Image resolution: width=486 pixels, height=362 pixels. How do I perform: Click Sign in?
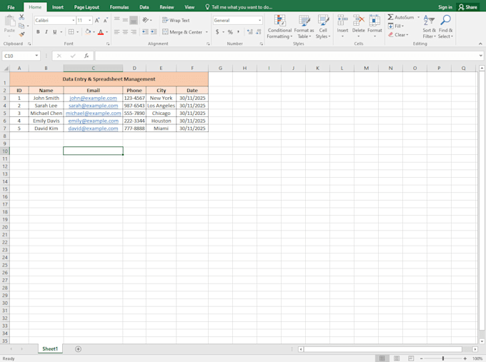click(445, 7)
